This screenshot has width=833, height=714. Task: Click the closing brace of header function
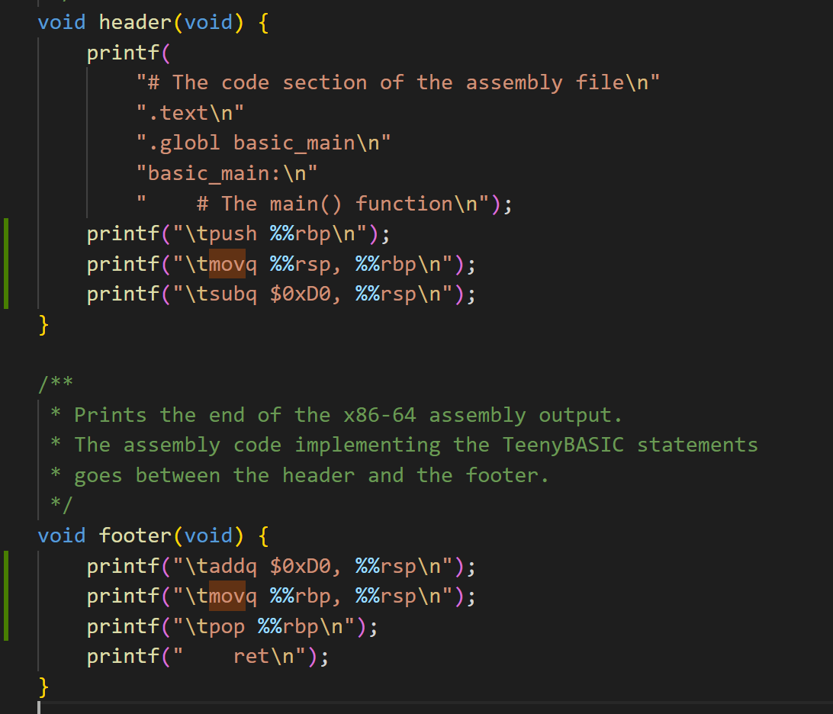[43, 326]
